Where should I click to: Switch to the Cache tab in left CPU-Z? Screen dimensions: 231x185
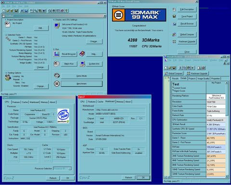pyautogui.click(x=25, y=102)
